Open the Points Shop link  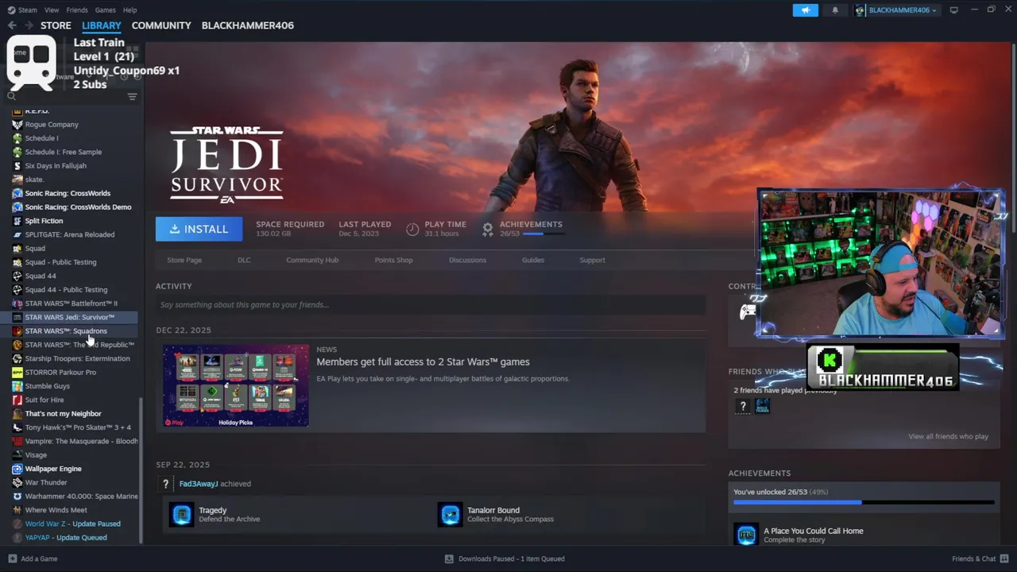(393, 260)
